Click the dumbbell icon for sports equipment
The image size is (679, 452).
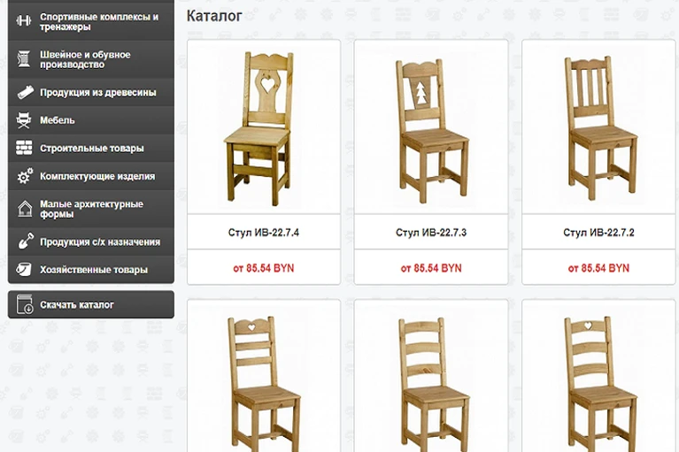24,20
